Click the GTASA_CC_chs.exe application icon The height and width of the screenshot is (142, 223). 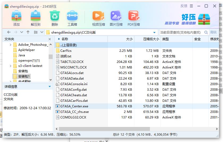pyautogui.click(x=58, y=112)
